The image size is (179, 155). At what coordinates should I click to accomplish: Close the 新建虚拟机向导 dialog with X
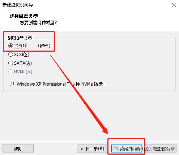[174, 5]
